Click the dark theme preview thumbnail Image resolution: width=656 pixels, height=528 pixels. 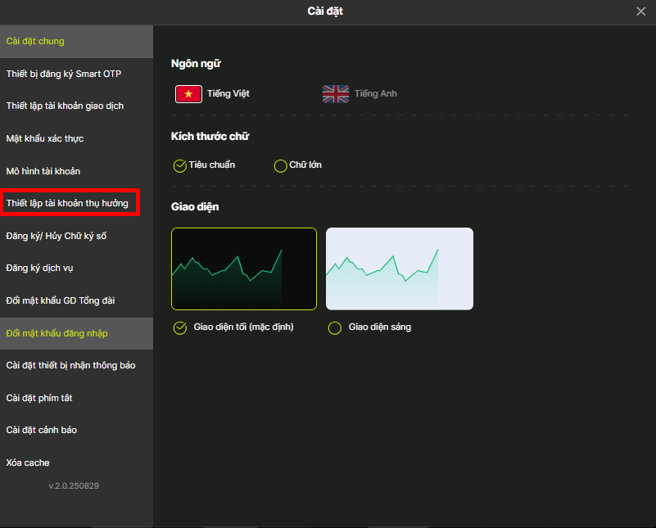(x=243, y=269)
